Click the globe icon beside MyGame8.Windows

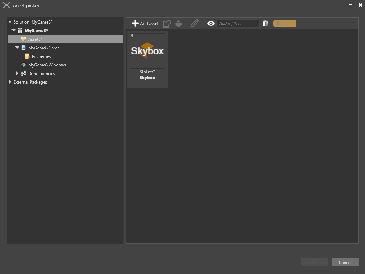tap(23, 65)
